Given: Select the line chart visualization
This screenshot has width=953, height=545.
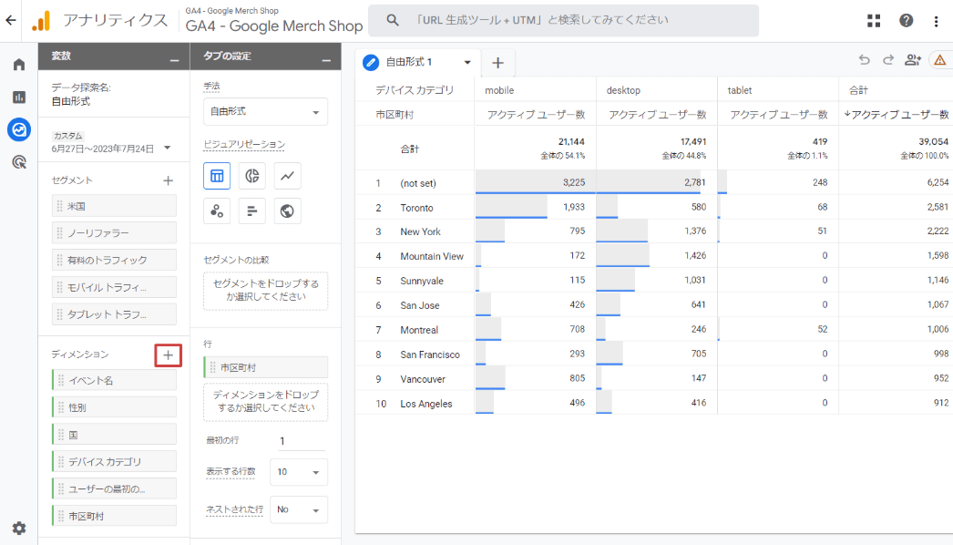Looking at the screenshot, I should point(288,176).
